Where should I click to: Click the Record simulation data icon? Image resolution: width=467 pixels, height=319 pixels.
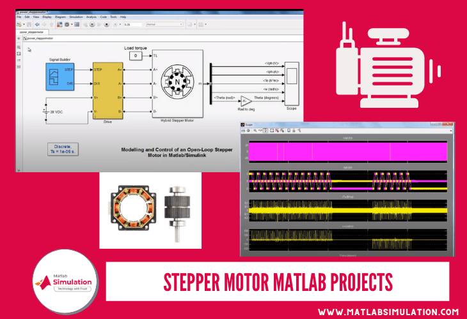point(115,24)
